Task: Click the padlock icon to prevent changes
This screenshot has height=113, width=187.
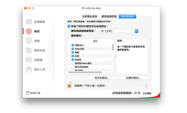Action: [x=70, y=85]
